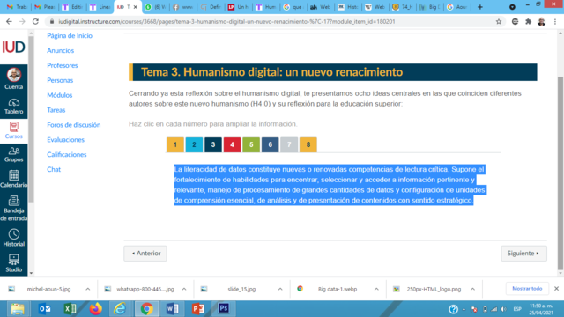Viewport: 564px width, 317px height.
Task: Open Firefox from the taskbar
Action: [95, 309]
